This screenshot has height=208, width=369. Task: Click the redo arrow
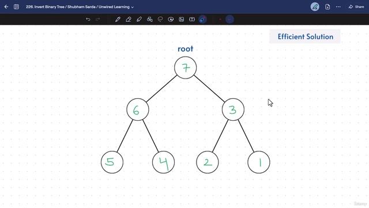[x=98, y=19]
